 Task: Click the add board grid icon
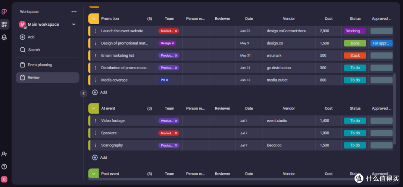(x=4, y=24)
